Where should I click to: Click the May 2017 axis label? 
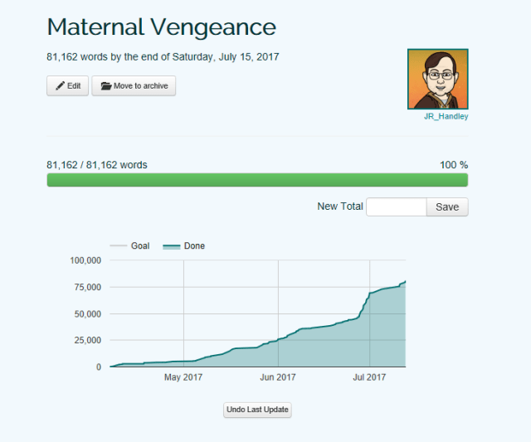tap(183, 377)
